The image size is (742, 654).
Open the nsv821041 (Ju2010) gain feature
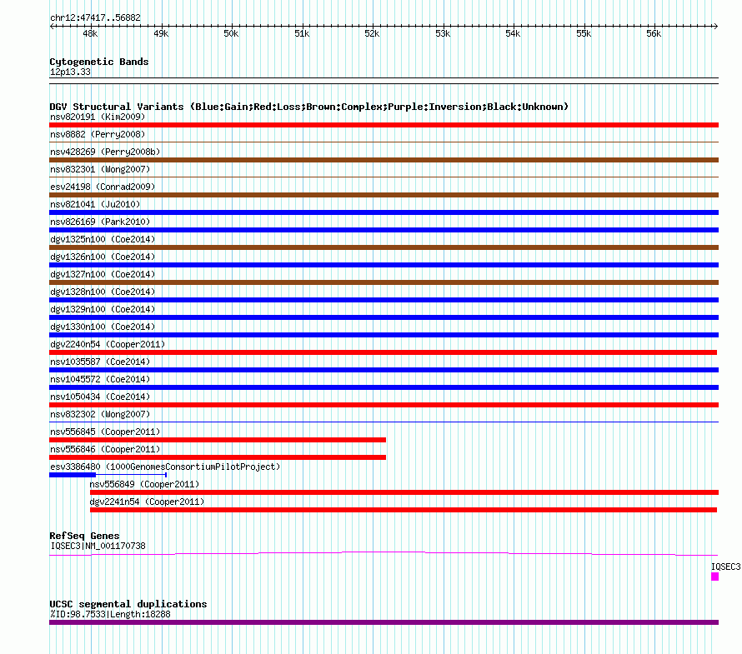click(384, 212)
